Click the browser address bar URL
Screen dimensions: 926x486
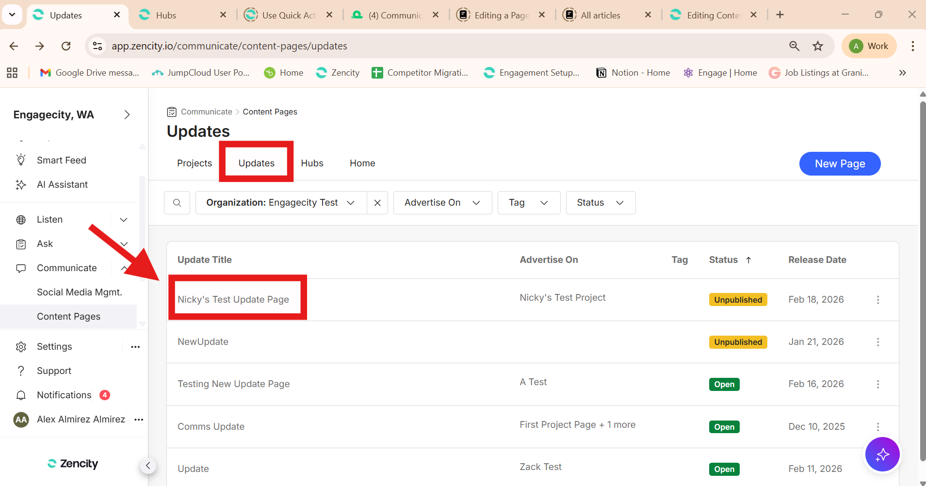click(x=229, y=46)
